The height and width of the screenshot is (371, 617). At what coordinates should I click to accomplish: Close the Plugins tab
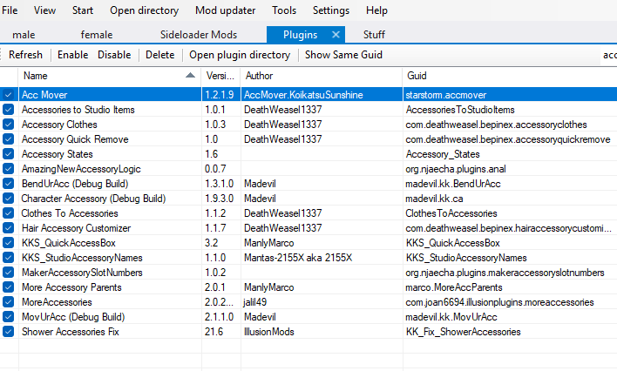[x=336, y=35]
